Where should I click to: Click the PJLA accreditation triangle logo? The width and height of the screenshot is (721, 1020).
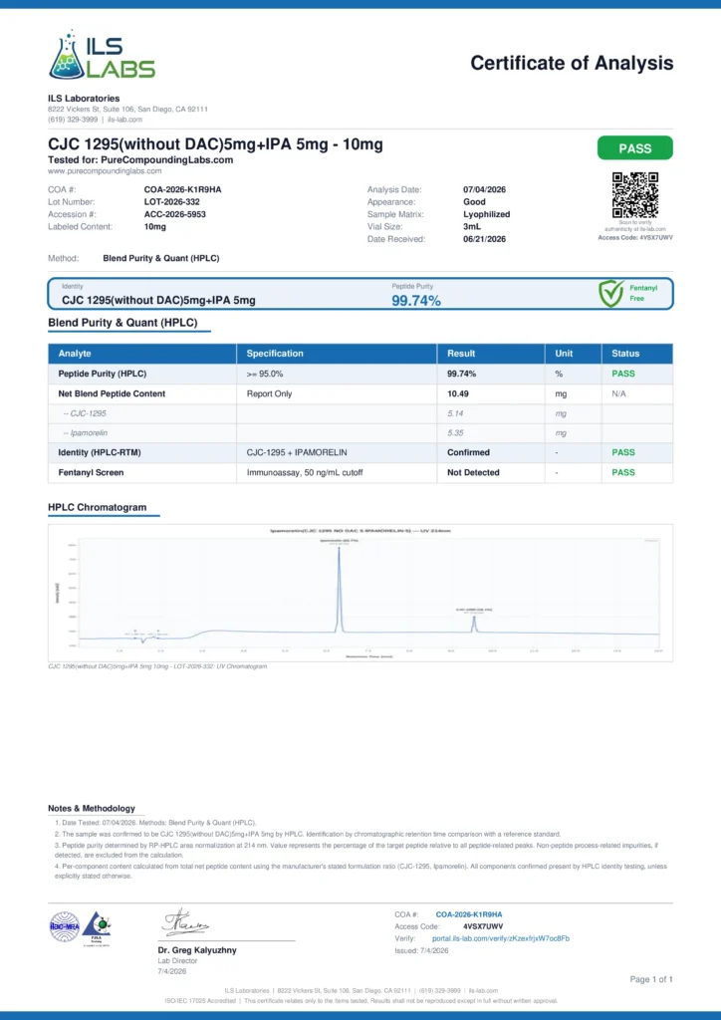tap(97, 927)
